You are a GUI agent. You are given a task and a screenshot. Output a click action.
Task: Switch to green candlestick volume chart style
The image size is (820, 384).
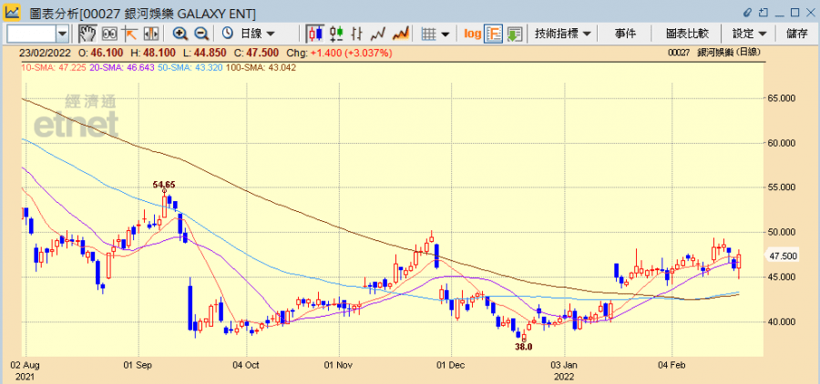point(336,34)
